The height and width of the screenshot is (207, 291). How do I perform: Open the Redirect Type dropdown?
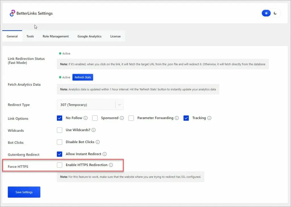[x=90, y=105]
